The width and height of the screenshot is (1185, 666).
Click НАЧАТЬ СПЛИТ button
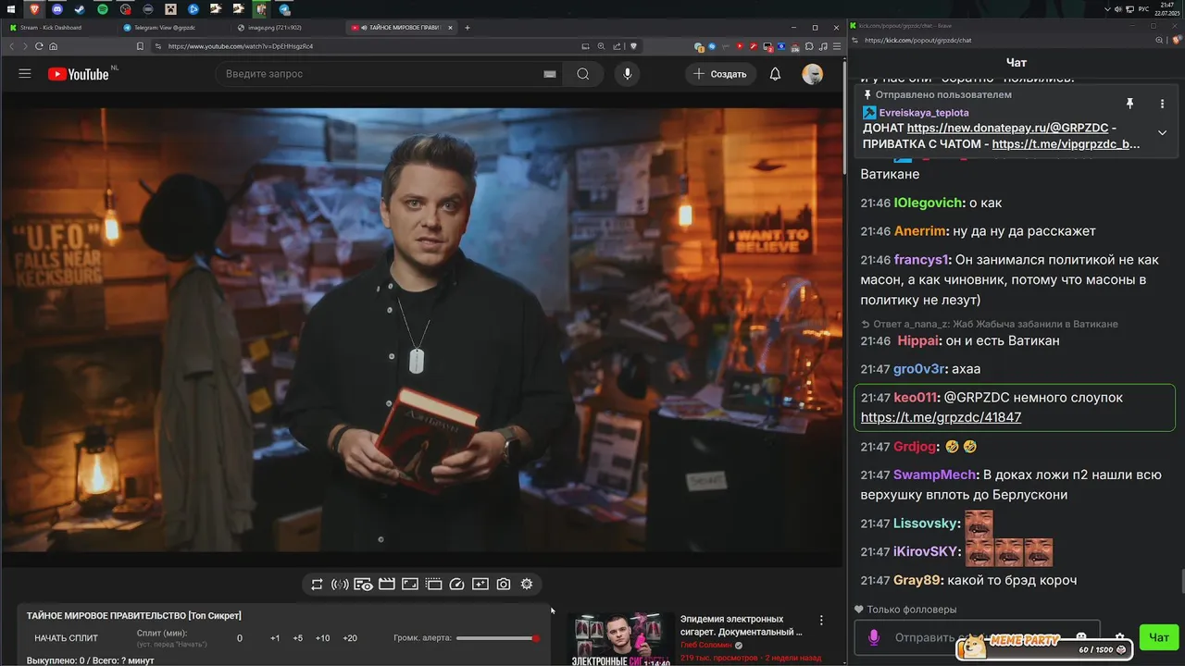click(x=66, y=638)
